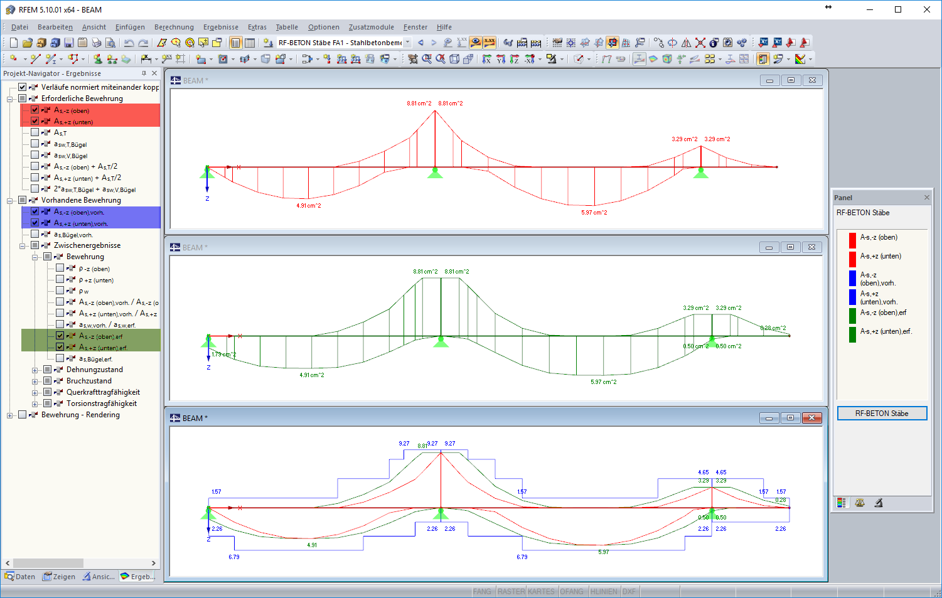Select the next load case arrow
Screen dimensions: 942x598
click(x=434, y=43)
